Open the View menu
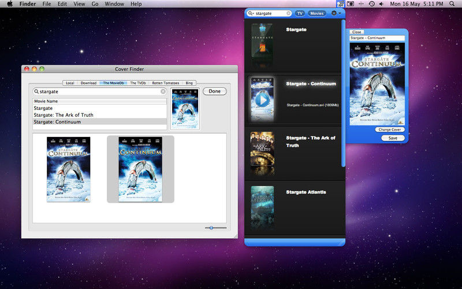Viewport: 462px width, 289px height. tap(79, 4)
